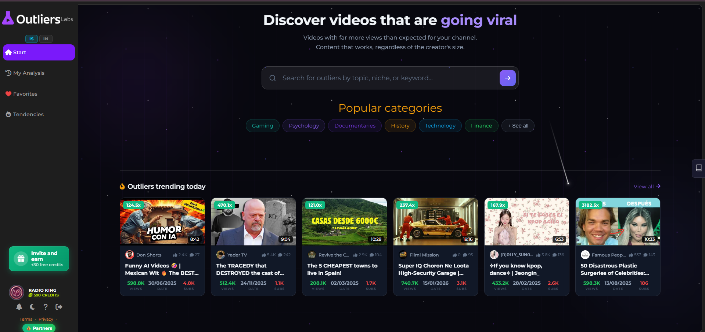
Task: Open notifications with the bell icon
Action: pyautogui.click(x=19, y=307)
